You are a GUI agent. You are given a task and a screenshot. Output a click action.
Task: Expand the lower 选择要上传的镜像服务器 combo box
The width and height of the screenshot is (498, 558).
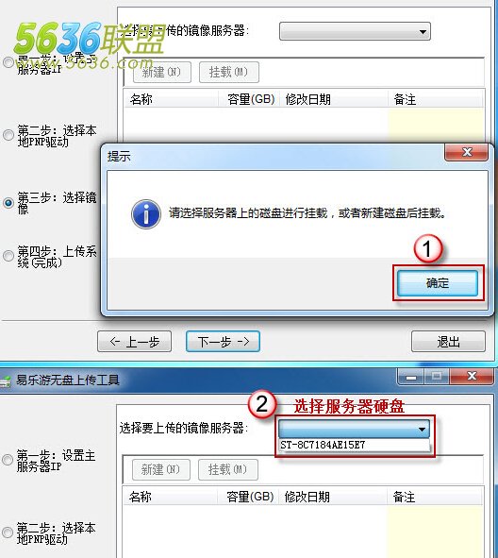click(x=355, y=429)
